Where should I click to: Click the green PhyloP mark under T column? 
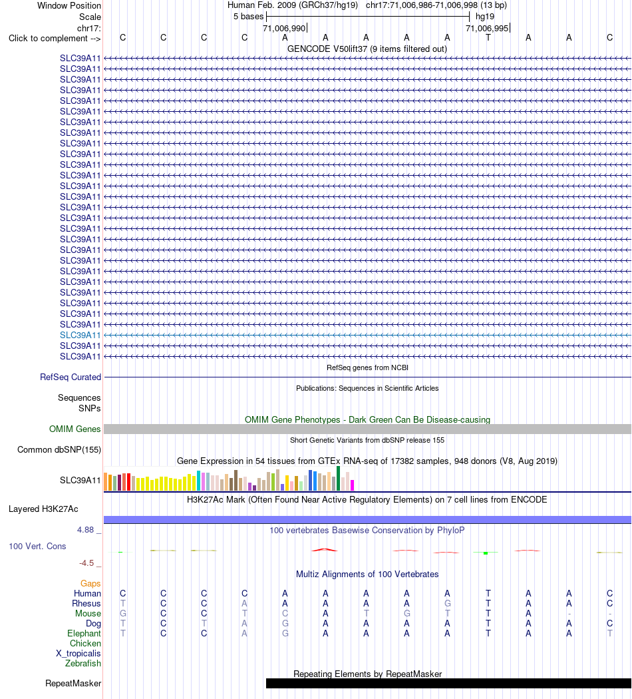(x=486, y=553)
